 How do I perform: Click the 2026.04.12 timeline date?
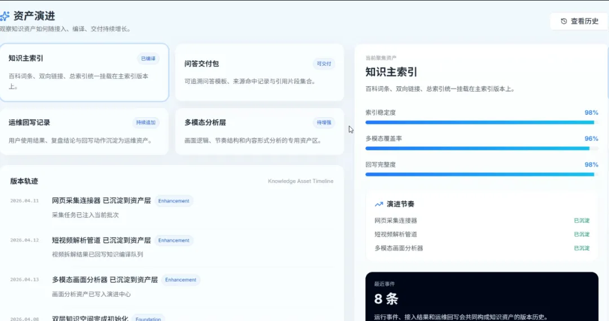click(24, 240)
